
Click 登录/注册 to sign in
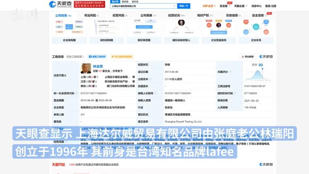(x=271, y=6)
